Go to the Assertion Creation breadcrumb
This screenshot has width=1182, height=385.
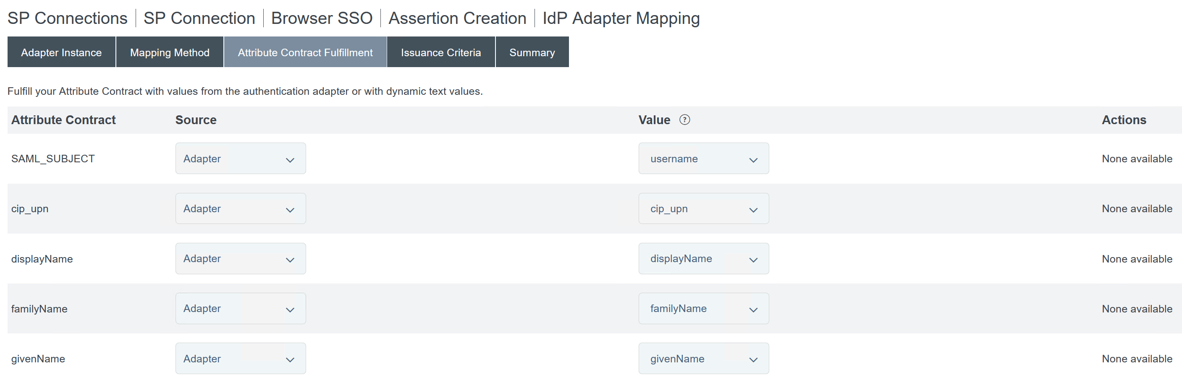click(457, 18)
